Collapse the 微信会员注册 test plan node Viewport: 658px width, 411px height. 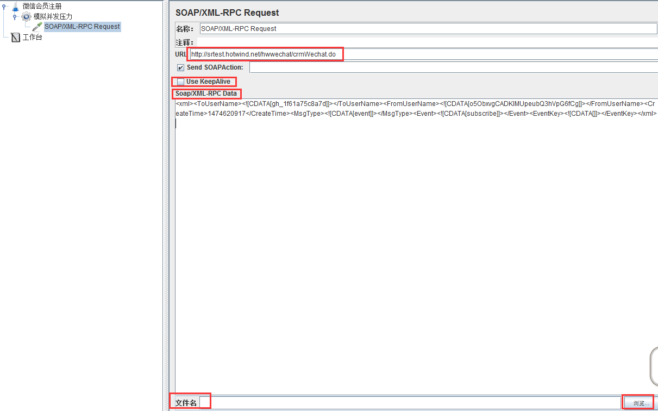coord(4,6)
